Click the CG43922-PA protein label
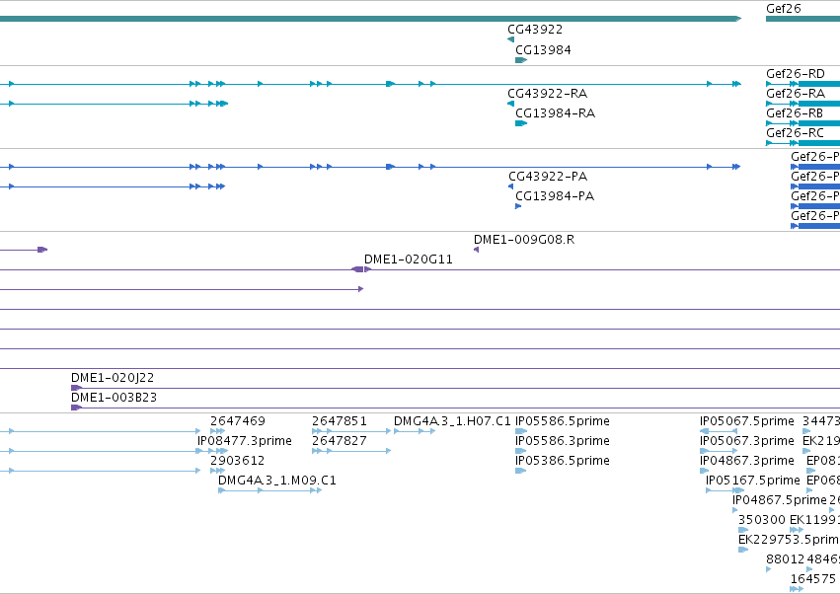This screenshot has height=594, width=840. pos(548,177)
